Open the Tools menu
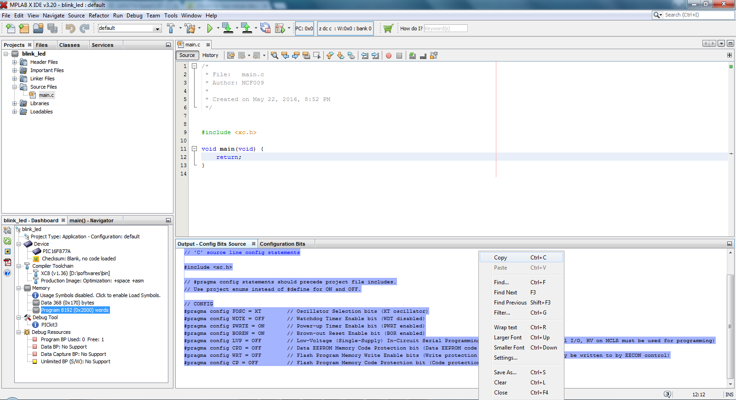 click(171, 16)
